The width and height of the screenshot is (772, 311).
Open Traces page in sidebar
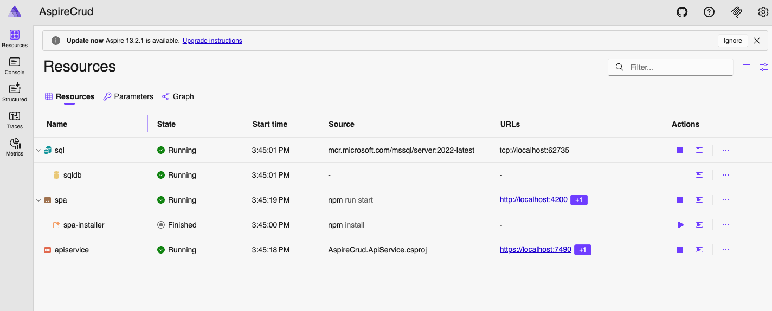pyautogui.click(x=15, y=120)
